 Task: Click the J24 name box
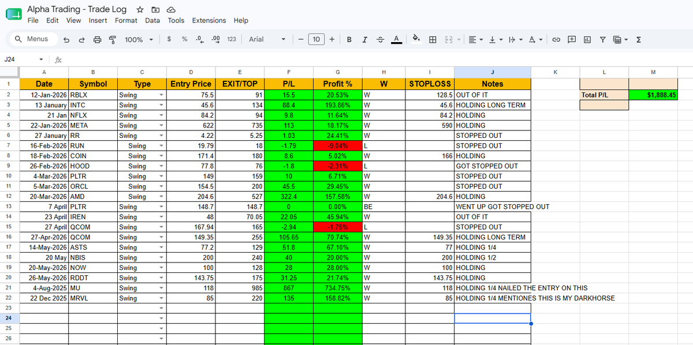(20, 59)
